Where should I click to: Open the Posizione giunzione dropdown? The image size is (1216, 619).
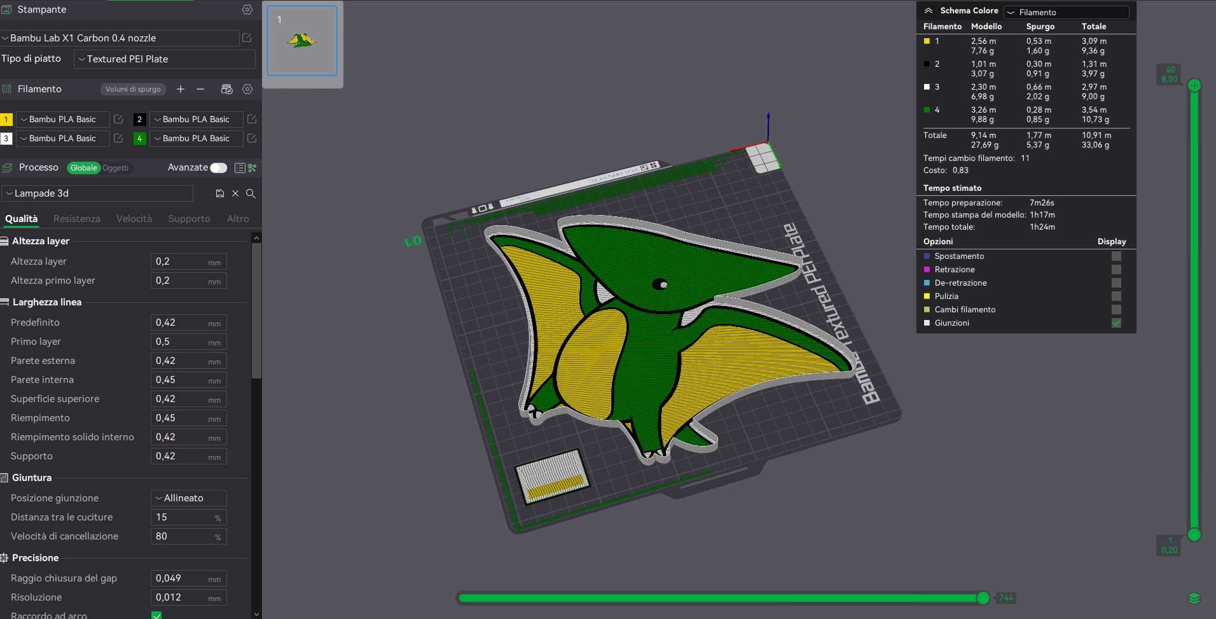click(x=189, y=498)
